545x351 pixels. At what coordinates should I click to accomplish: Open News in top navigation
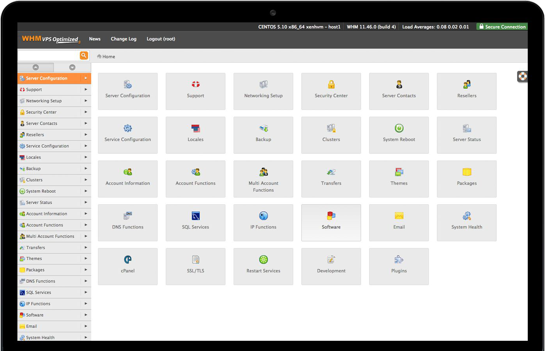(95, 39)
